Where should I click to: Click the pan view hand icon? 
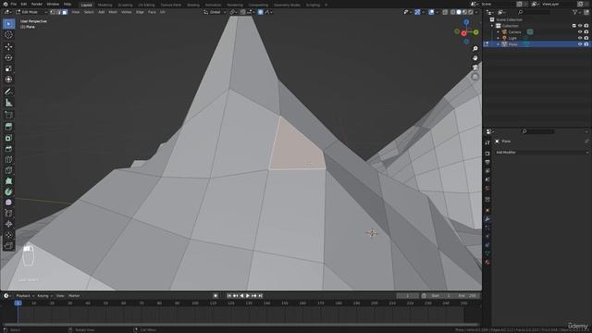475,58
